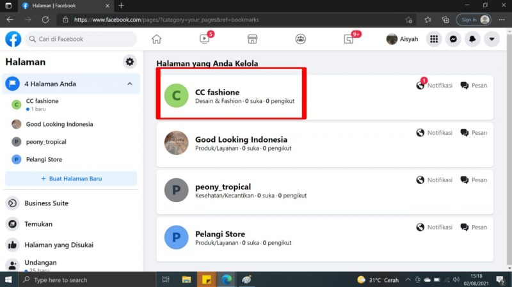The image size is (512, 287).
Task: Open the browser Favorites list icon
Action: 428,20
